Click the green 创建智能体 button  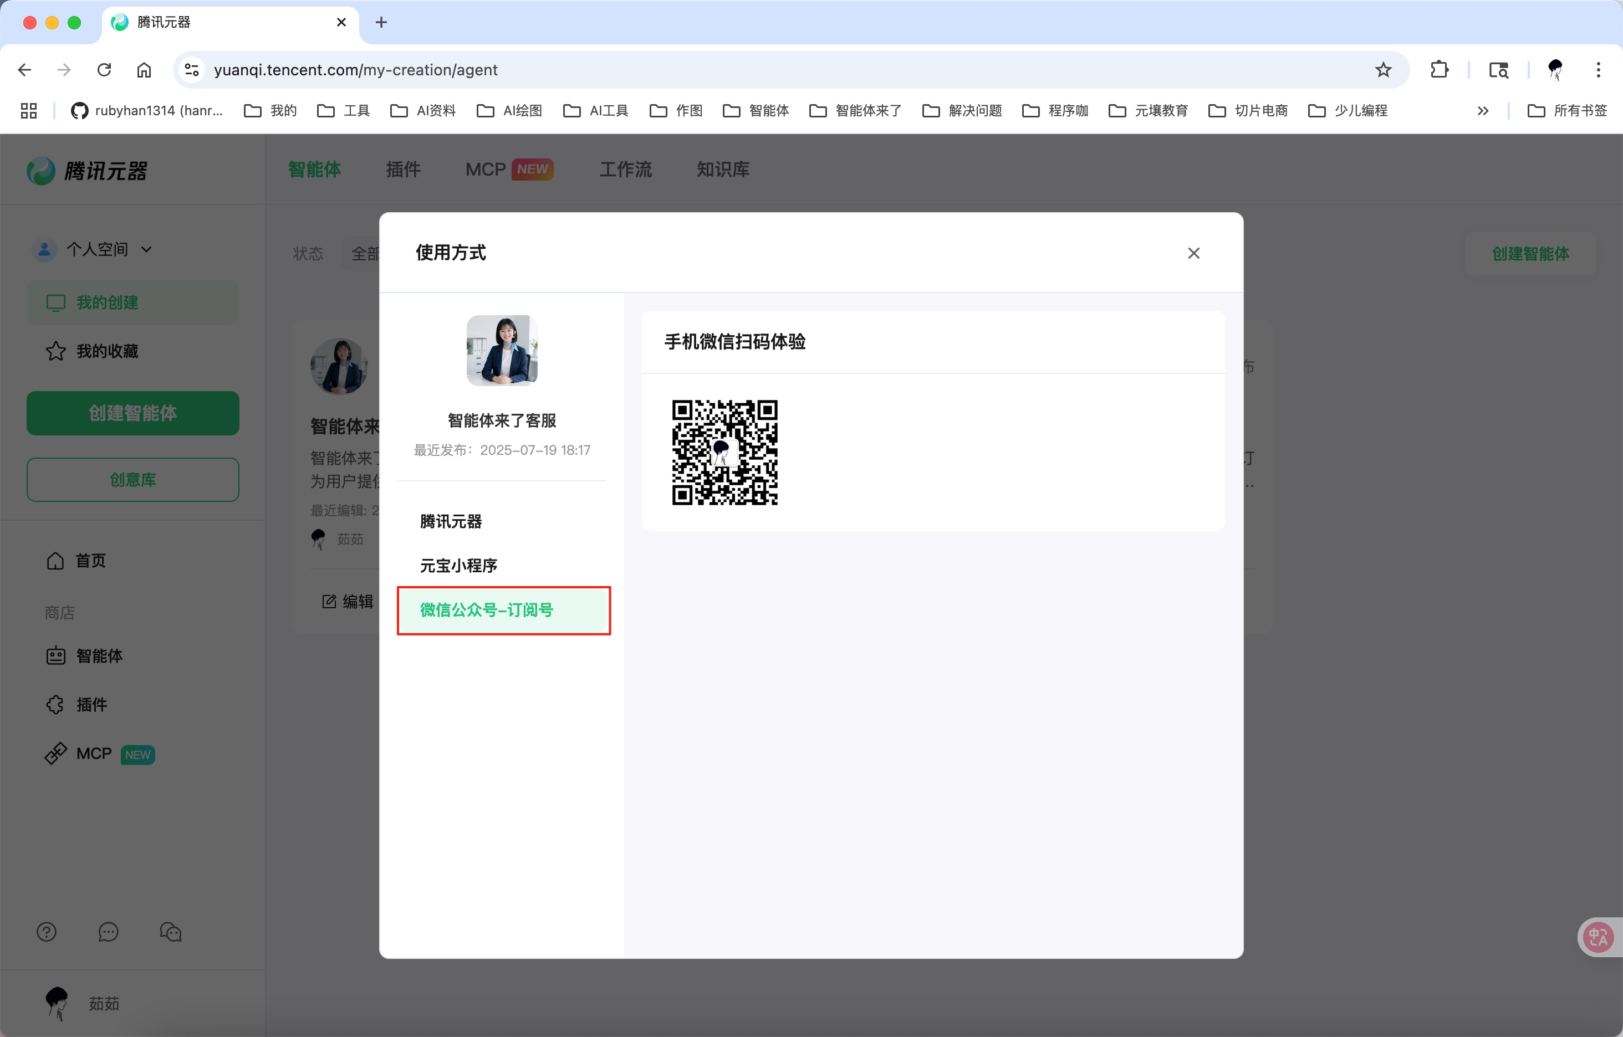pyautogui.click(x=133, y=413)
